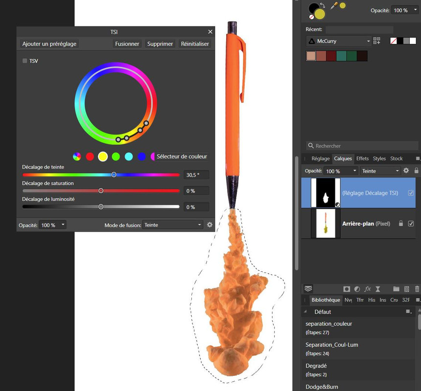The image size is (421, 391).
Task: Open the layer blend options gear
Action: pyautogui.click(x=406, y=171)
